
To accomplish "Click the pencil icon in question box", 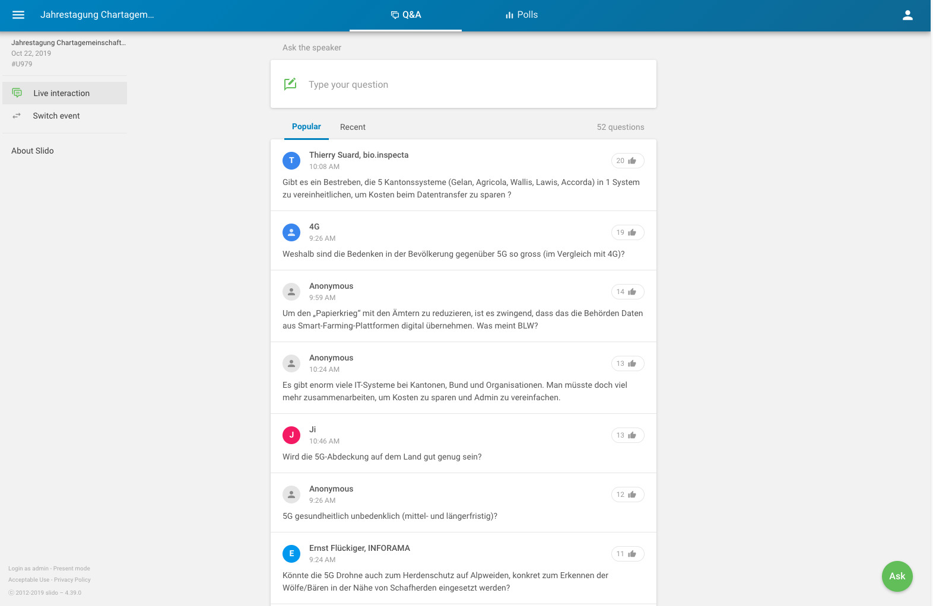I will click(290, 84).
